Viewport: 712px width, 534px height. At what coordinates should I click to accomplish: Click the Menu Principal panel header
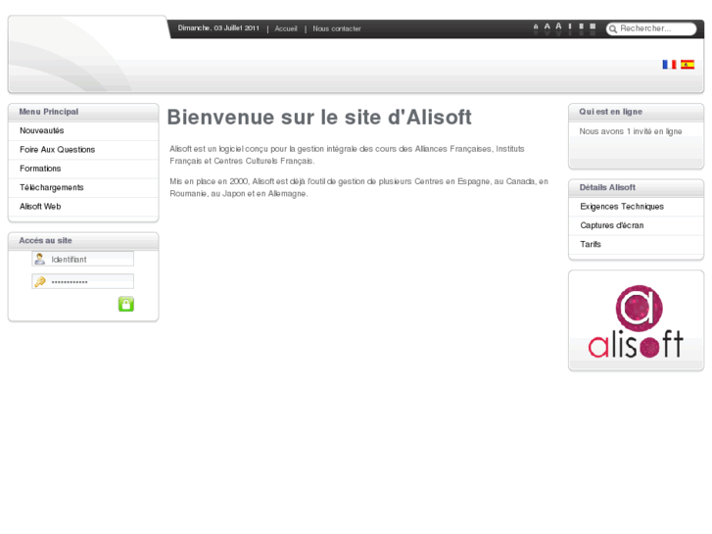[83, 112]
